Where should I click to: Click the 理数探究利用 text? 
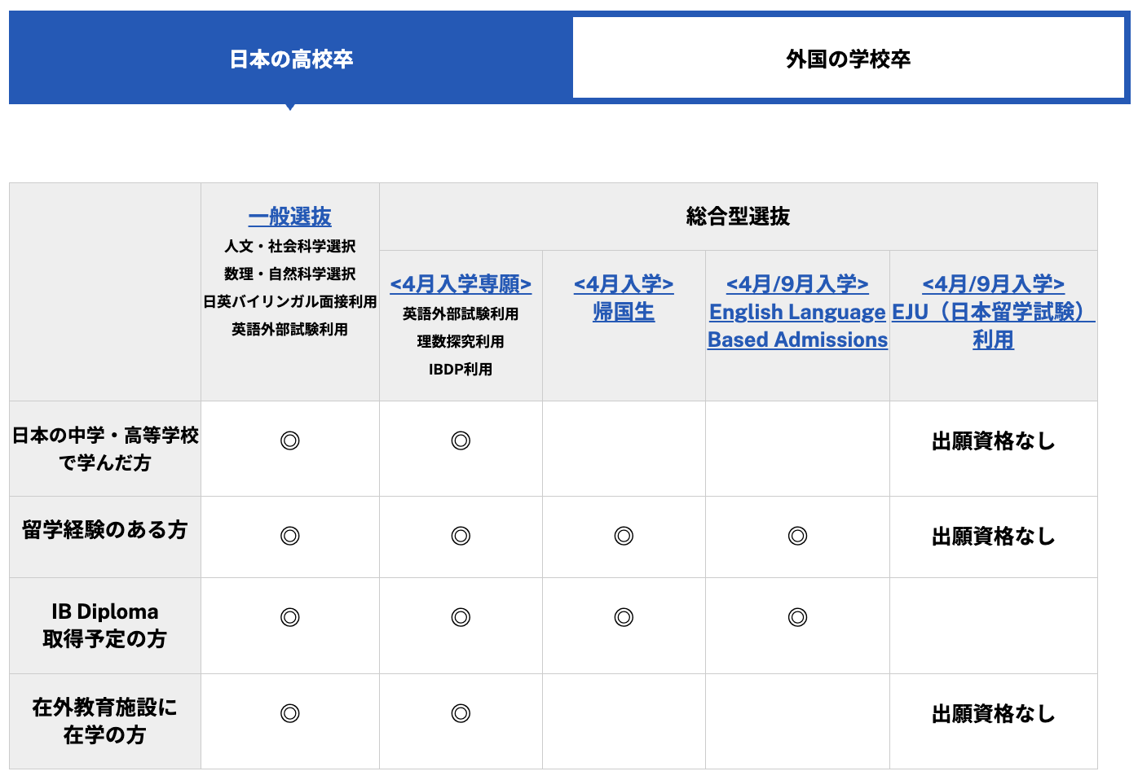pos(461,341)
